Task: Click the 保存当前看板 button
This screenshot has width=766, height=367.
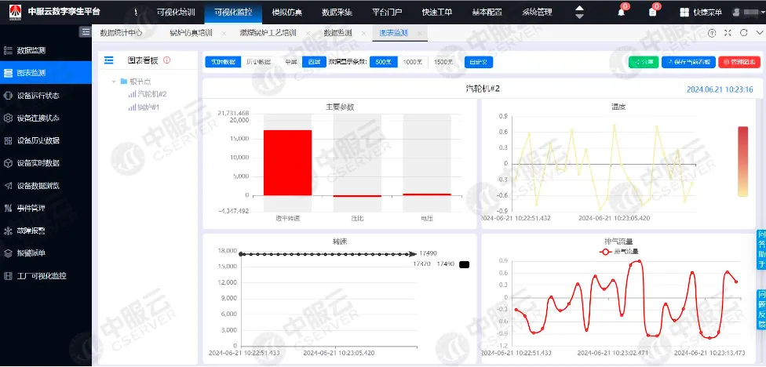Action: tap(689, 62)
